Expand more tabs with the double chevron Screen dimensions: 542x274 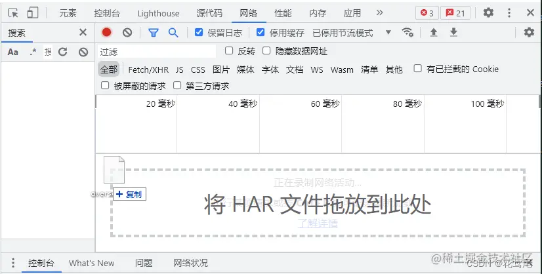coord(379,13)
